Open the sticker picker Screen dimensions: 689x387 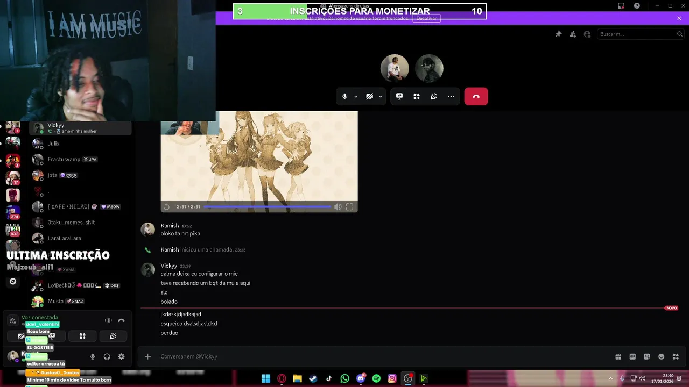pyautogui.click(x=647, y=356)
